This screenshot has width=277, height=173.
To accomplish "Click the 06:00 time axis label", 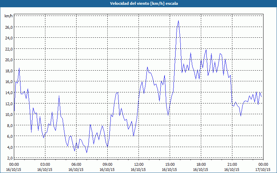I will (76, 165).
